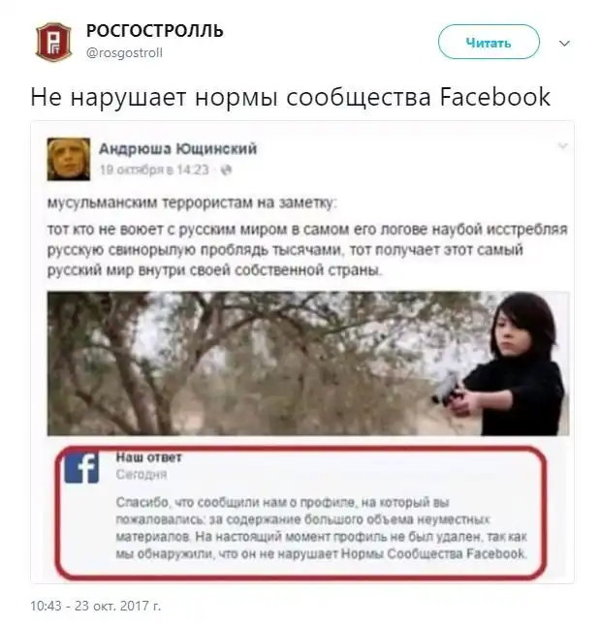Click the name Андрюша Ющинский

(x=177, y=148)
